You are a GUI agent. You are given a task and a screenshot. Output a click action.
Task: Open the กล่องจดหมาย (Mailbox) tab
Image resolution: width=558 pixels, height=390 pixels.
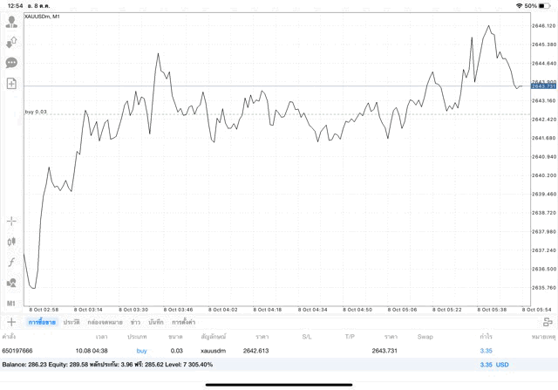105,322
